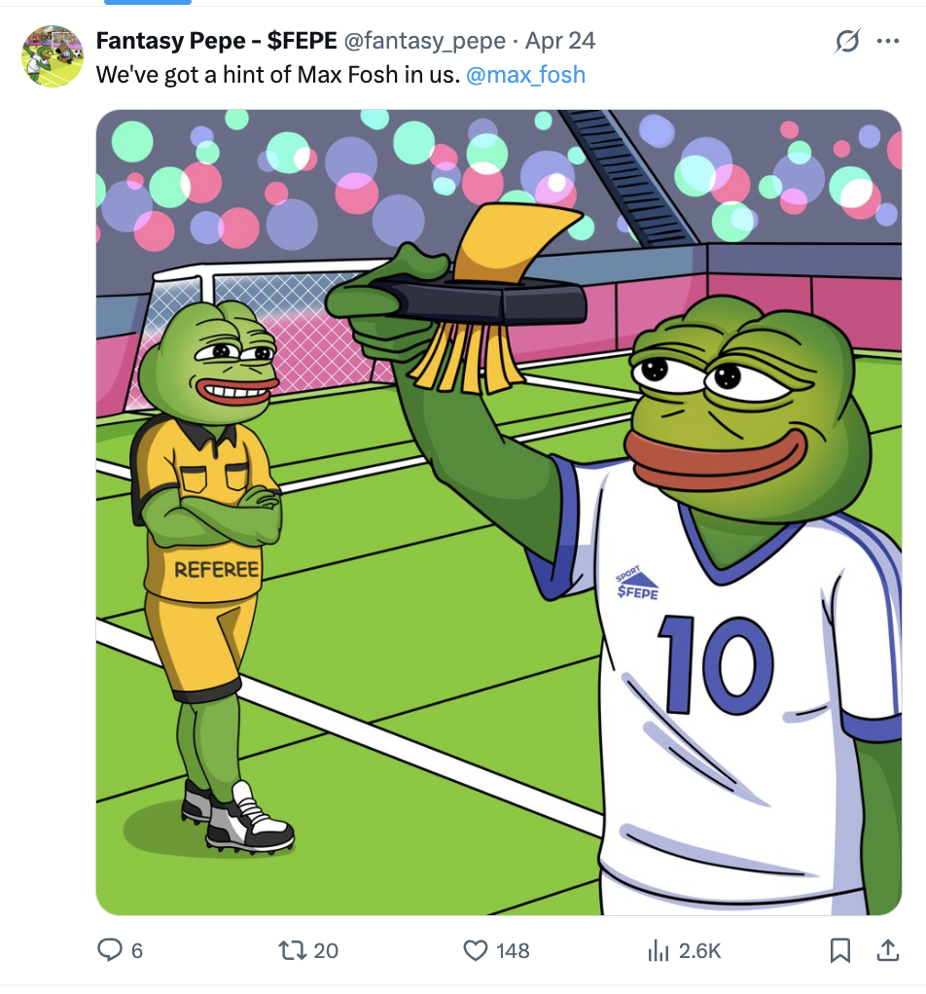The image size is (926, 994).
Task: Open the Fantasy Pepe profile avatar
Action: (53, 56)
